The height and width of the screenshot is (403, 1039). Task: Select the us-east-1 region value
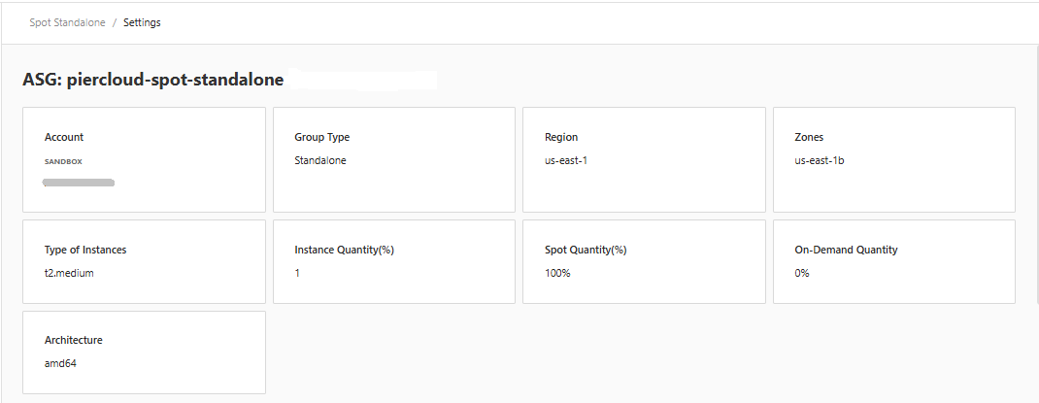point(566,160)
